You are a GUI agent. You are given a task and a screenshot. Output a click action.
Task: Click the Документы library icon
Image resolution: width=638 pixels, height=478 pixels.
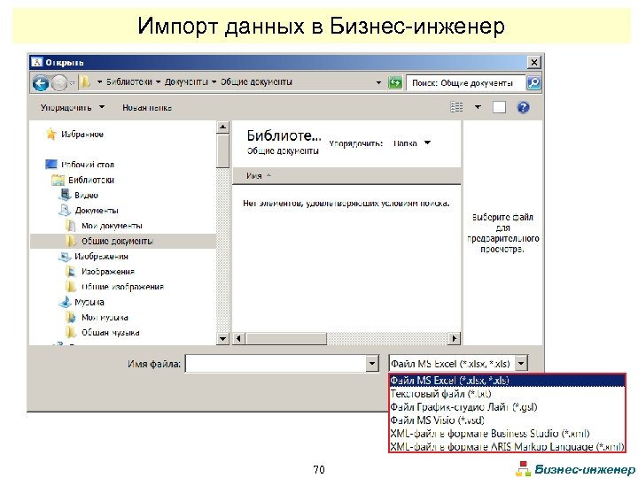(x=65, y=210)
